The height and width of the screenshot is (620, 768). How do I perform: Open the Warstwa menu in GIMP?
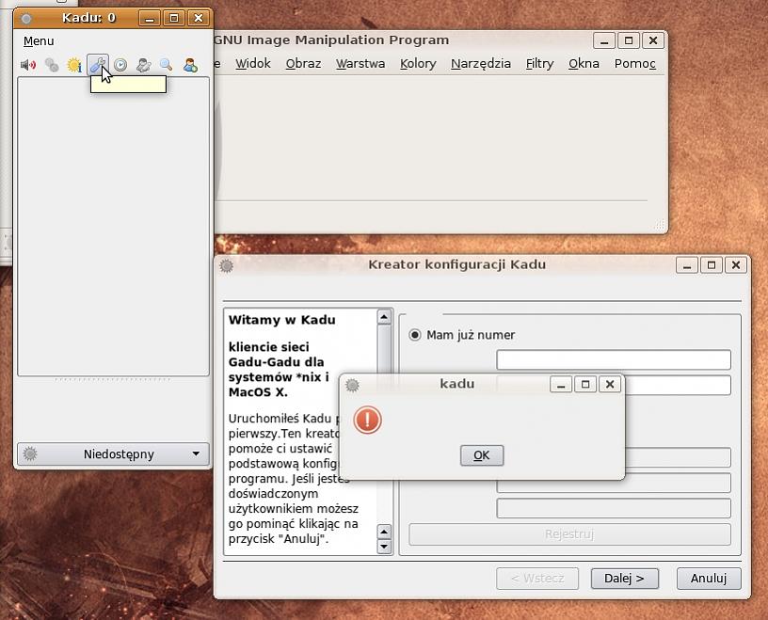[x=360, y=64]
